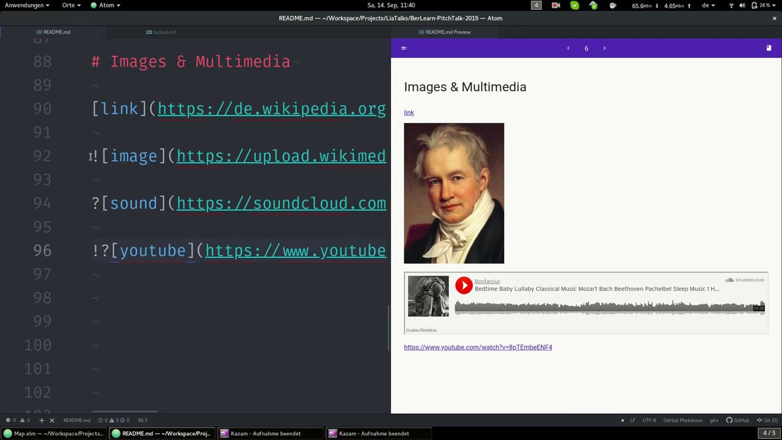Viewport: 782px width, 440px height.
Task: Seek within the SoundCloud waveform
Action: click(610, 307)
